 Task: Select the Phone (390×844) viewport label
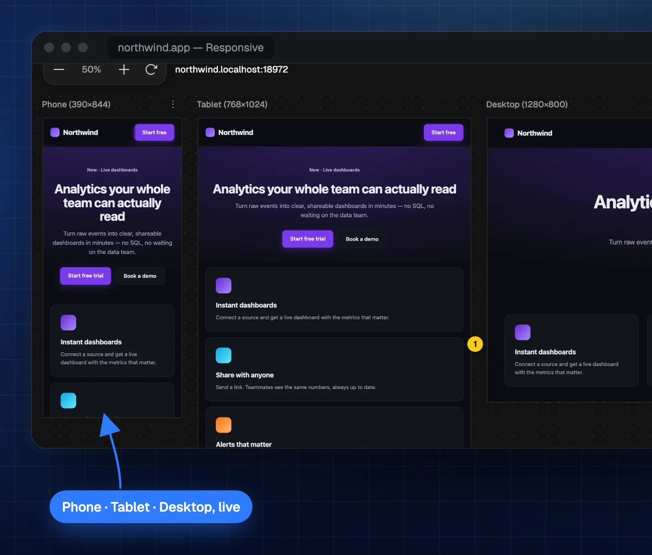click(x=76, y=104)
